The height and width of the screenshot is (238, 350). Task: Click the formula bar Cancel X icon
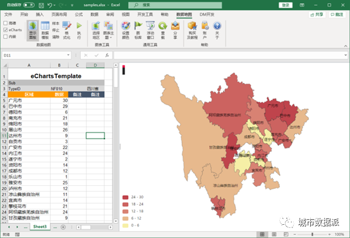(86, 55)
